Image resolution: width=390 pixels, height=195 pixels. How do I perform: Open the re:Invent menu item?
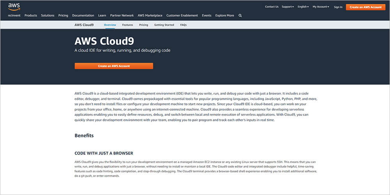[14, 16]
